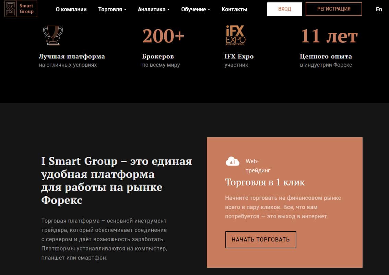Viewport: 389px width, 275px height.
Task: Click the НАЧАТЬ ТОРГОВАТЬ button
Action: pyautogui.click(x=261, y=240)
